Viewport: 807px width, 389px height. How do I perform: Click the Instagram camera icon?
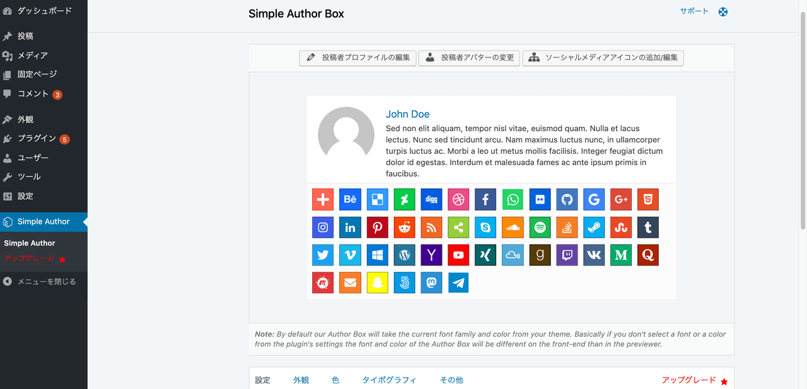[x=323, y=228]
